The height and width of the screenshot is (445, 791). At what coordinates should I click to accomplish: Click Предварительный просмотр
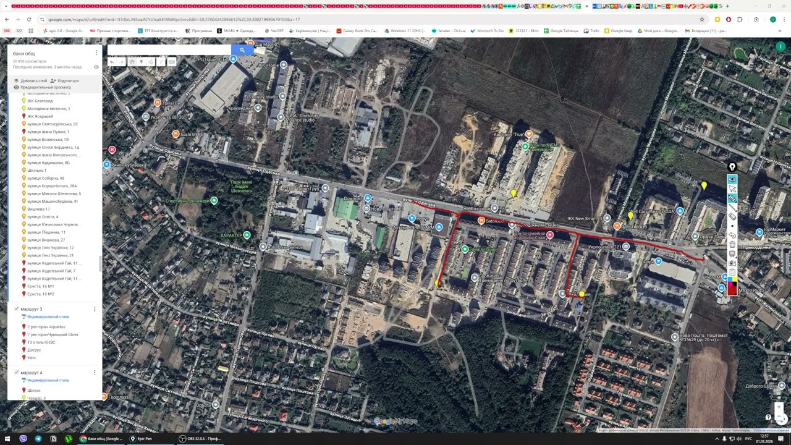(x=42, y=87)
